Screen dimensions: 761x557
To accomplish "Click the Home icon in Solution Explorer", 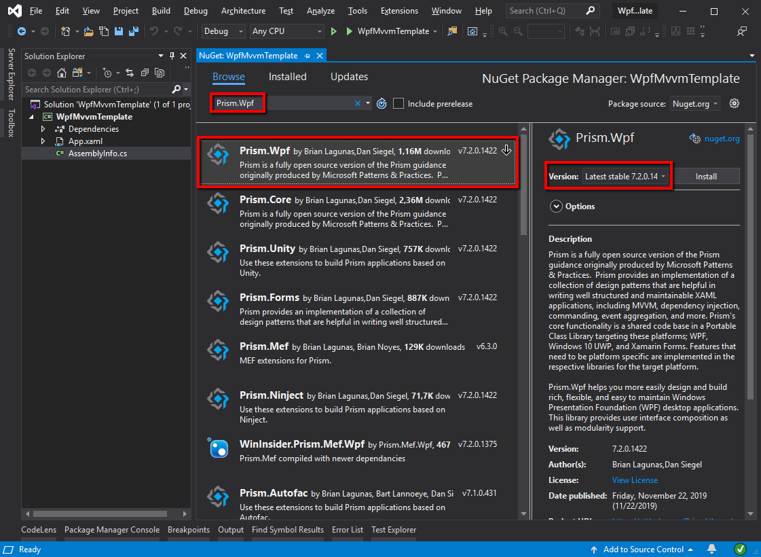I will (x=62, y=73).
